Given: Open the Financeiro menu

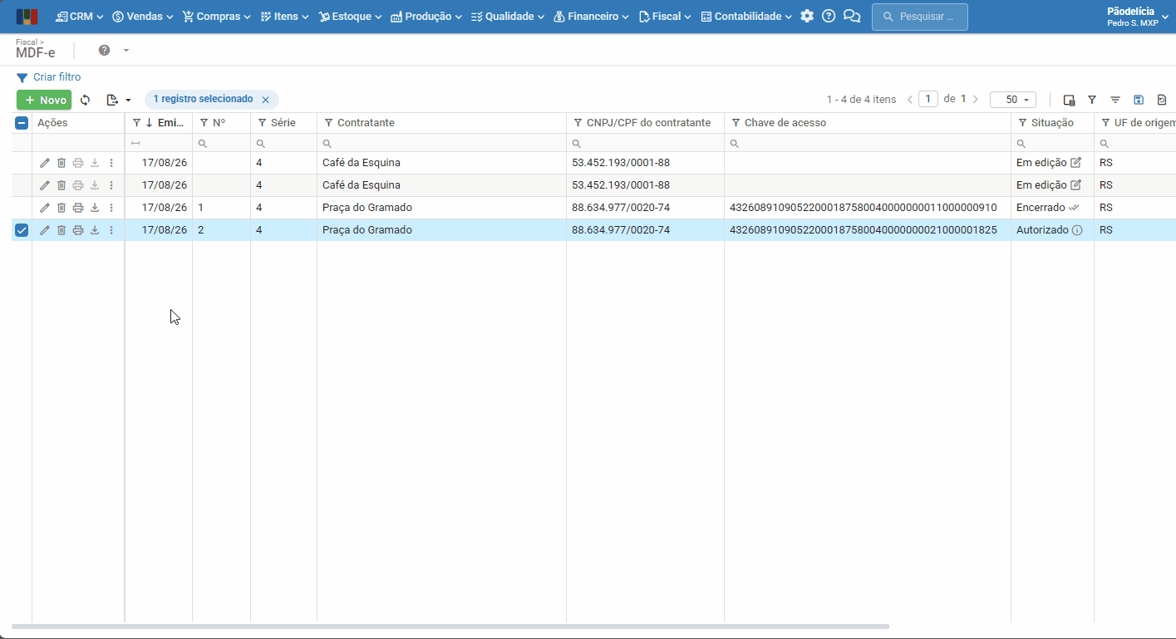Looking at the screenshot, I should tap(591, 17).
